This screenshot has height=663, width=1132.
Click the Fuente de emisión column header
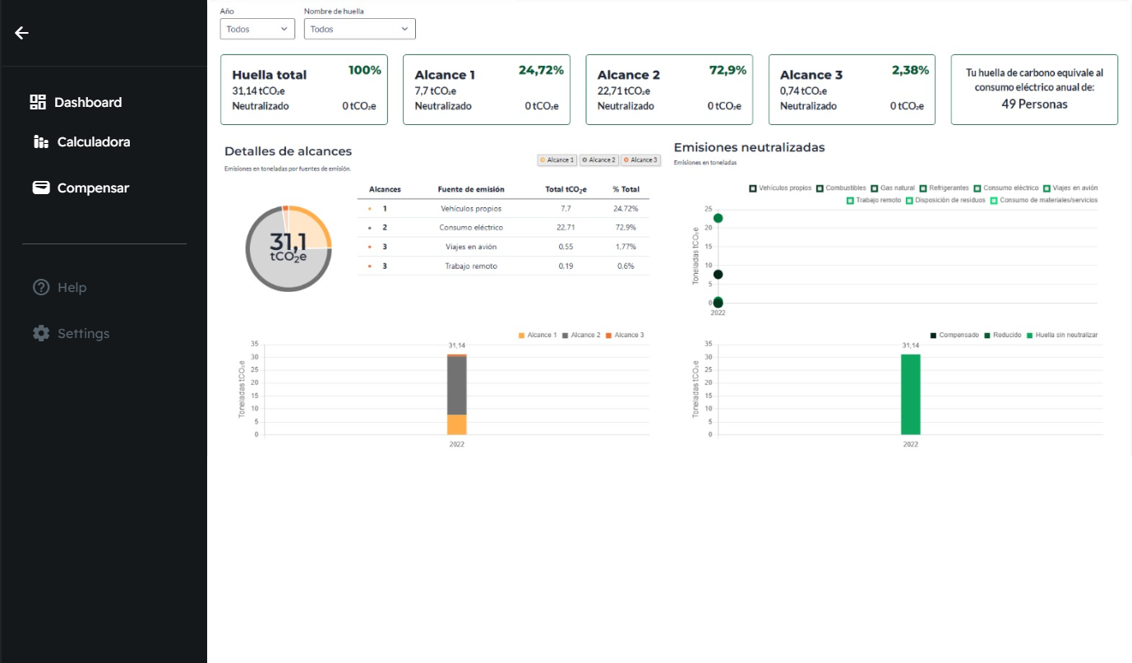point(471,189)
